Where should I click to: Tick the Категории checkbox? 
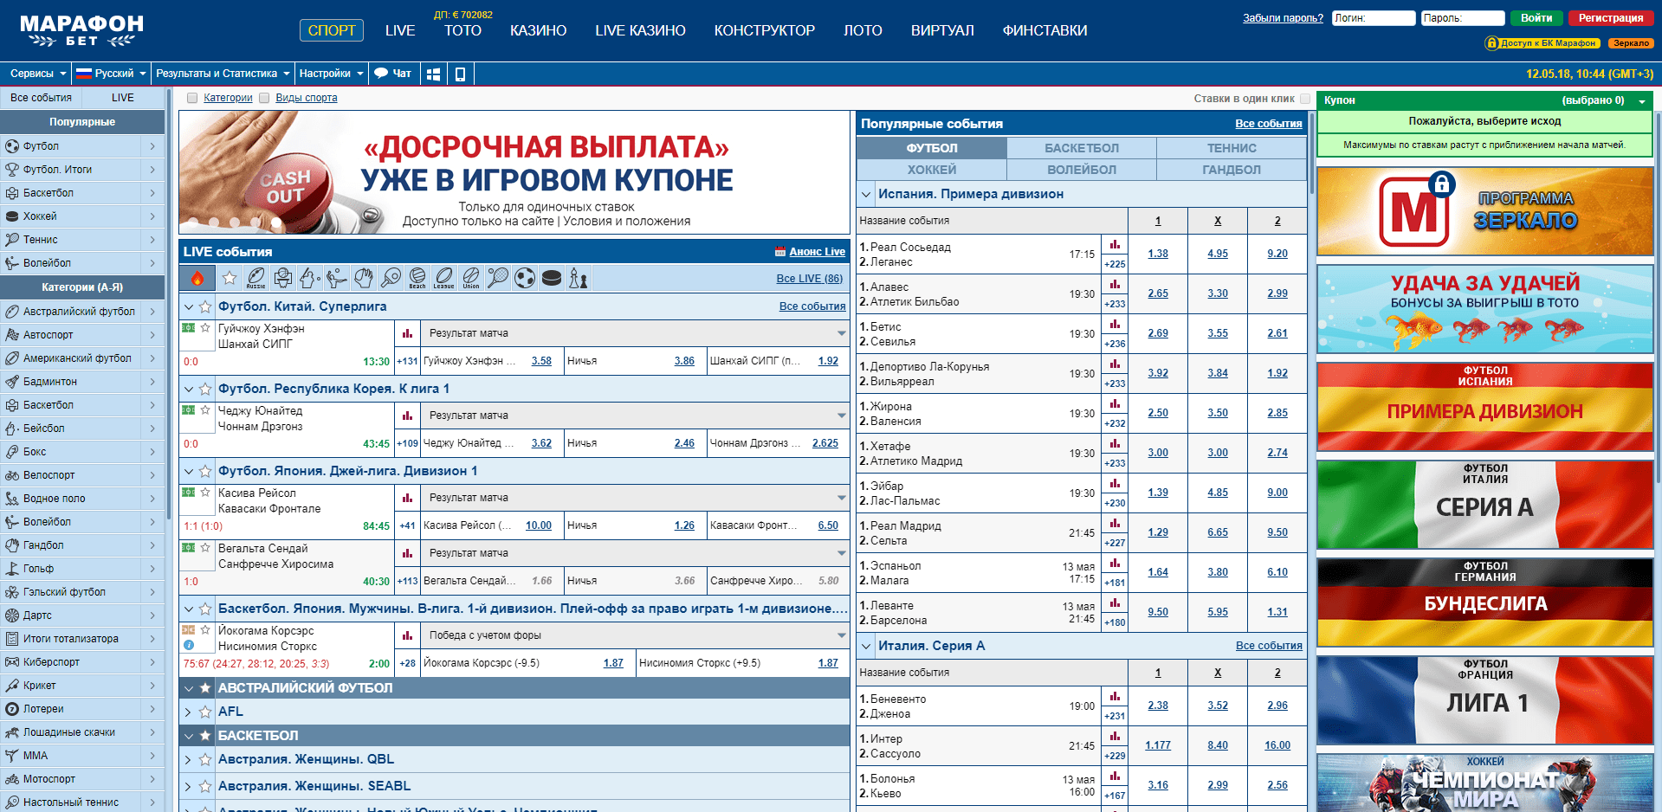click(192, 98)
